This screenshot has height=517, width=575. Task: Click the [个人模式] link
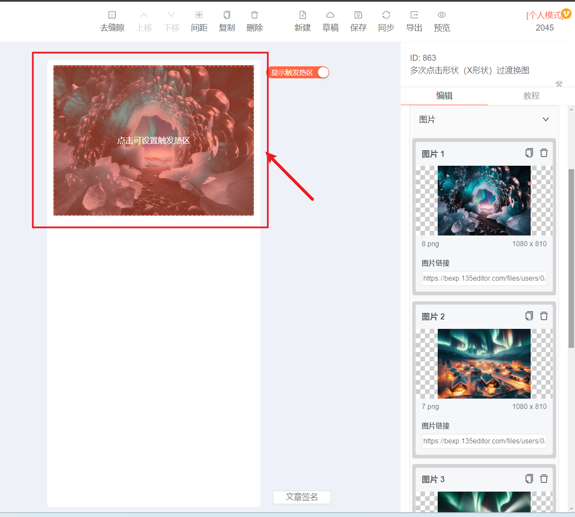(x=544, y=15)
